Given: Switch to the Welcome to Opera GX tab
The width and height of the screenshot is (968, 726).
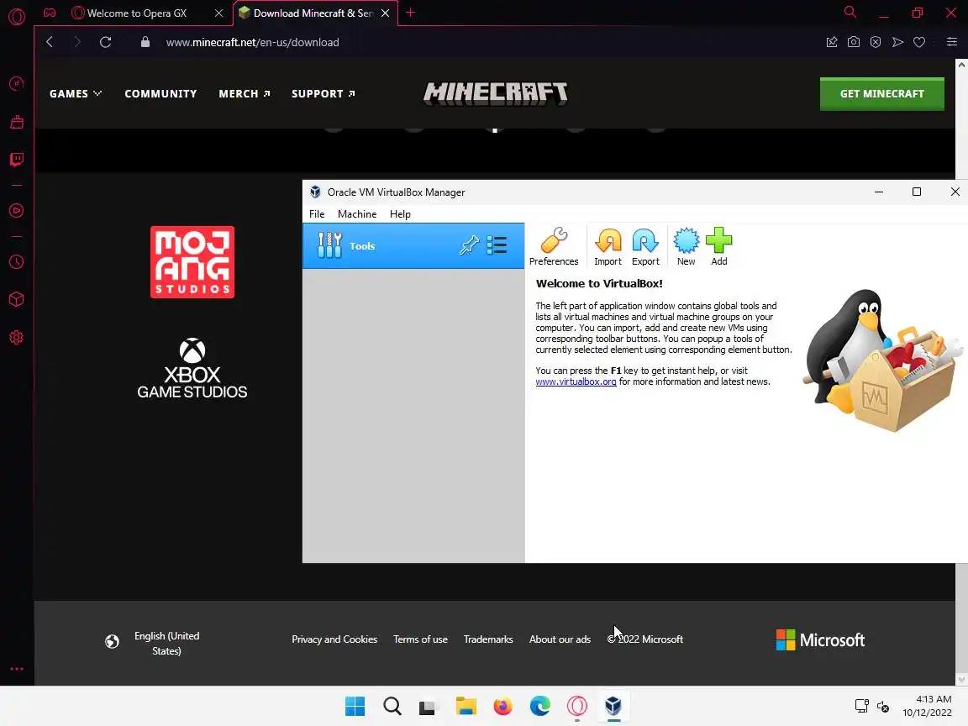Looking at the screenshot, I should (x=136, y=13).
